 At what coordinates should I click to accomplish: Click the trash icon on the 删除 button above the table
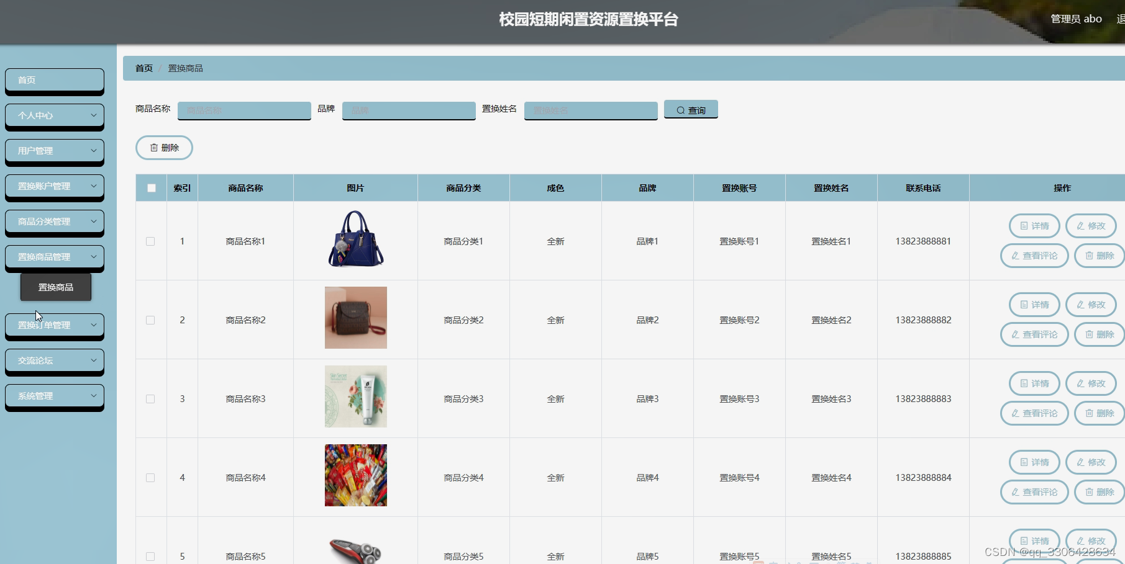[155, 148]
